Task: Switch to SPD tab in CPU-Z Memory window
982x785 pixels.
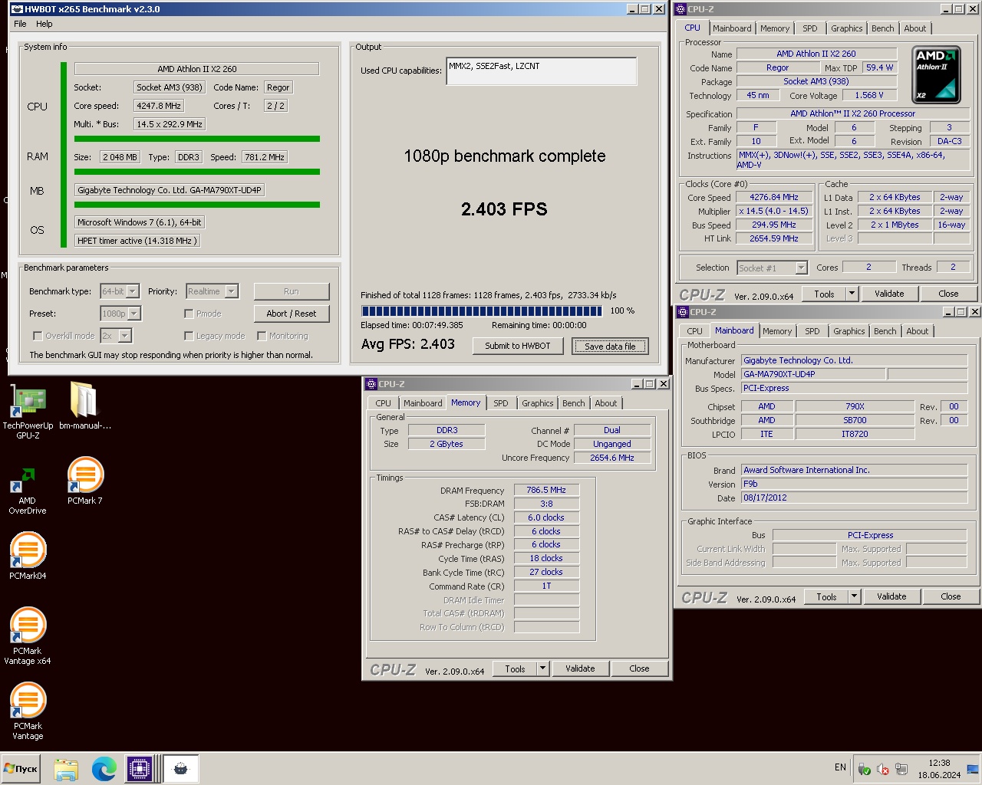Action: click(x=501, y=403)
